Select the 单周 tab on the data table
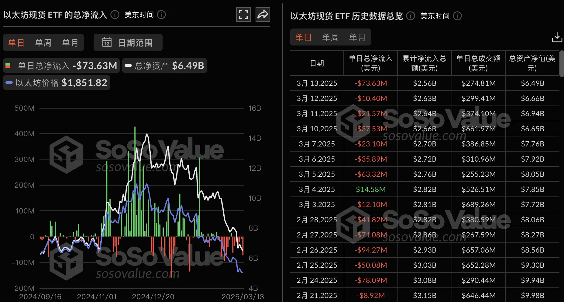564x302 pixels. (x=330, y=37)
